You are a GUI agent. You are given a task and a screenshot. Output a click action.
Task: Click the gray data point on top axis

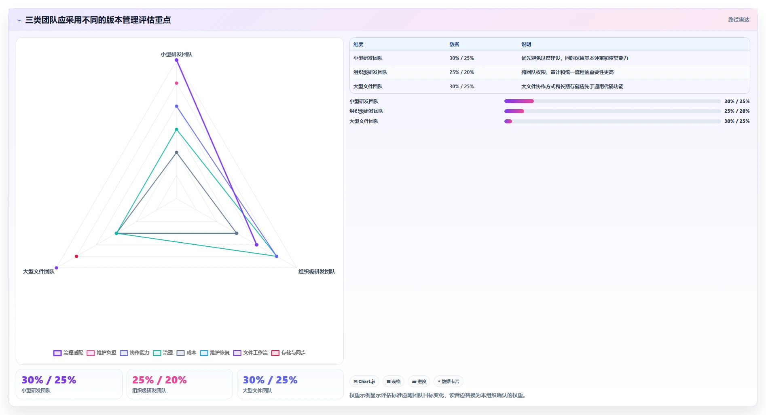tap(176, 152)
